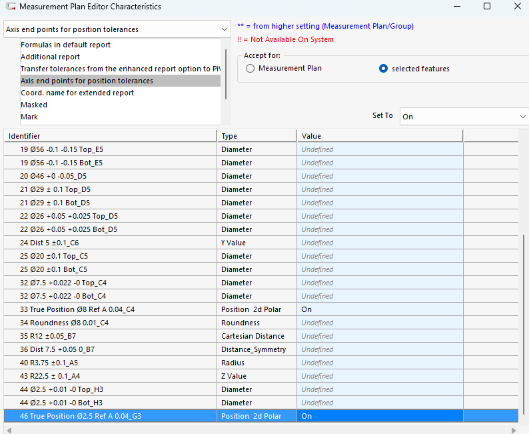Click Value cell for 24 Dist 5 ±0.1_C6
Viewport: 529px width, 434px height.
coord(379,243)
